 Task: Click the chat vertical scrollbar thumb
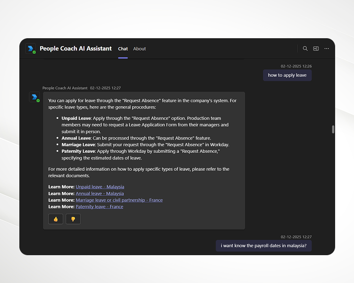pyautogui.click(x=333, y=129)
